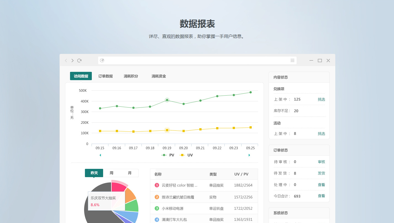Click PV data point at 09.15

click(100, 108)
